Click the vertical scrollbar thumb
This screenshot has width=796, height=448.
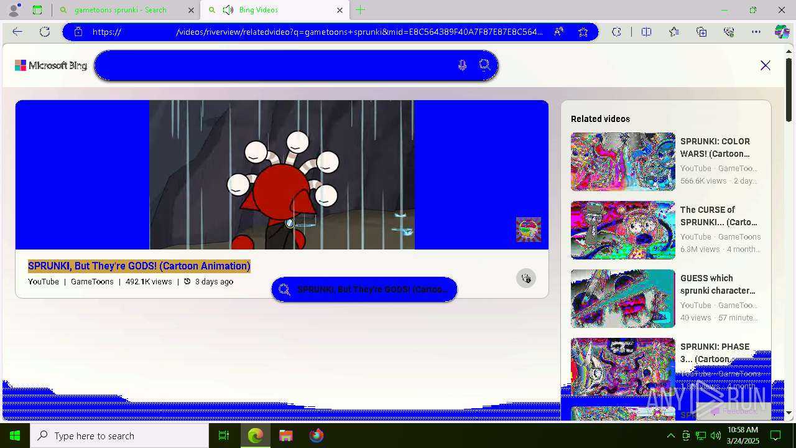click(789, 90)
